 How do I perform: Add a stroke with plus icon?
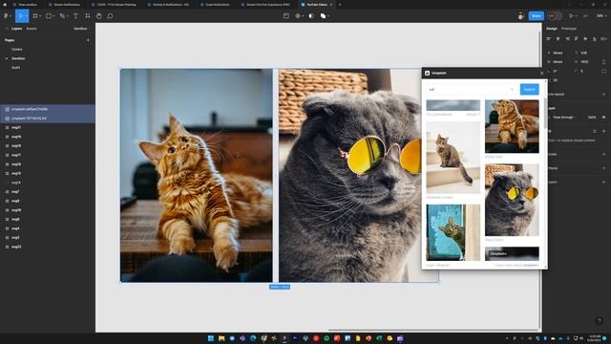tap(603, 155)
